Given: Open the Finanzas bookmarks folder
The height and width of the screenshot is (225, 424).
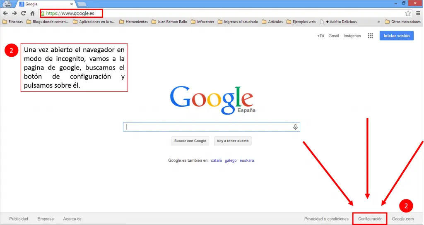Looking at the screenshot, I should pos(12,22).
